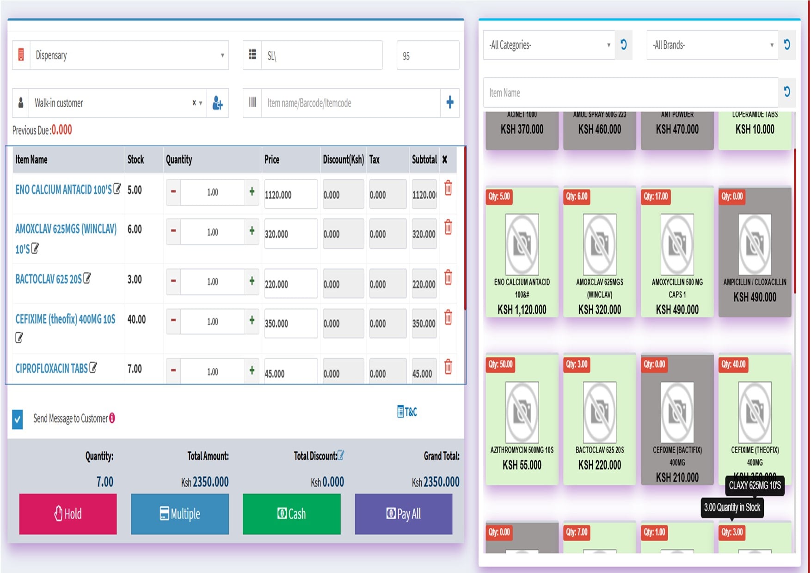The image size is (811, 573).
Task: Open the Dispensary warehouse dropdown
Action: pos(129,55)
